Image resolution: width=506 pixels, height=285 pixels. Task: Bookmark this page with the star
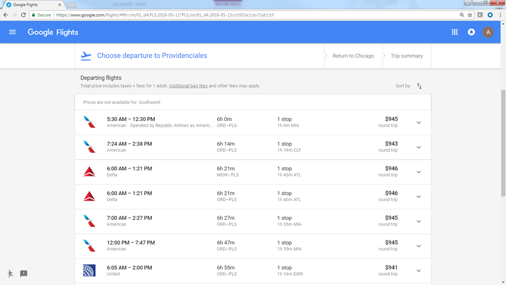point(470,15)
